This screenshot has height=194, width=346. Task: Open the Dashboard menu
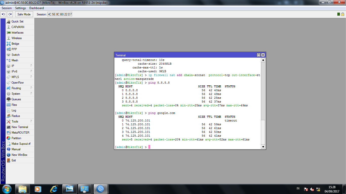[x=36, y=8]
